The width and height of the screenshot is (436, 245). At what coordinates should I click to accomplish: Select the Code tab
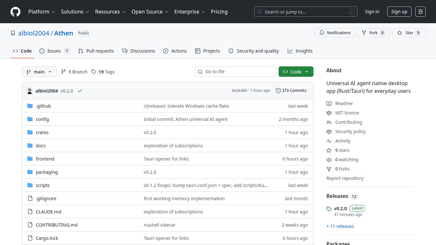pos(22,51)
